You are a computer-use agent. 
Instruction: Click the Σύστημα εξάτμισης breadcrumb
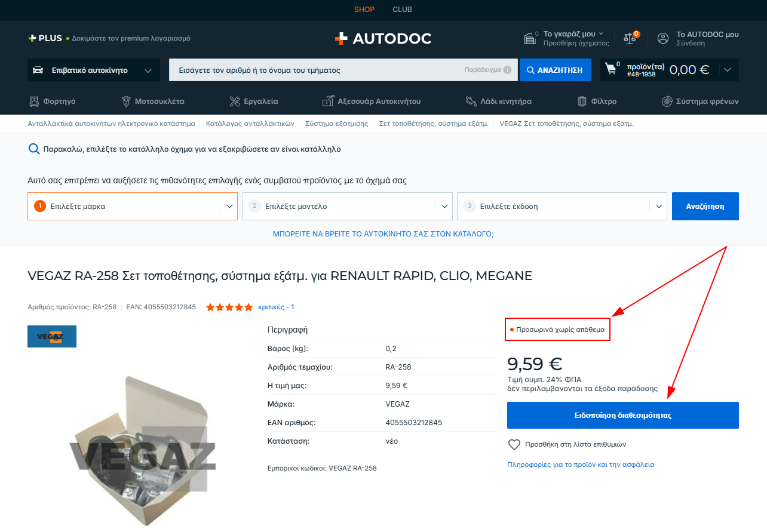coord(337,124)
